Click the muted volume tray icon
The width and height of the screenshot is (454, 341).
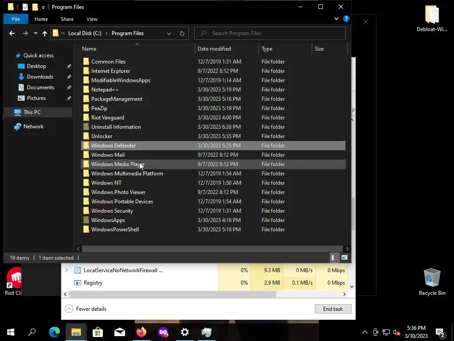pyautogui.click(x=397, y=332)
